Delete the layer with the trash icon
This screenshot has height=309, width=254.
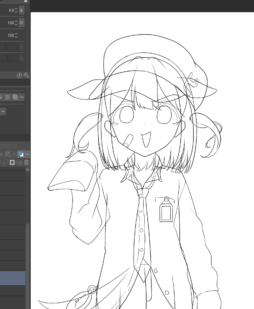pos(26,162)
